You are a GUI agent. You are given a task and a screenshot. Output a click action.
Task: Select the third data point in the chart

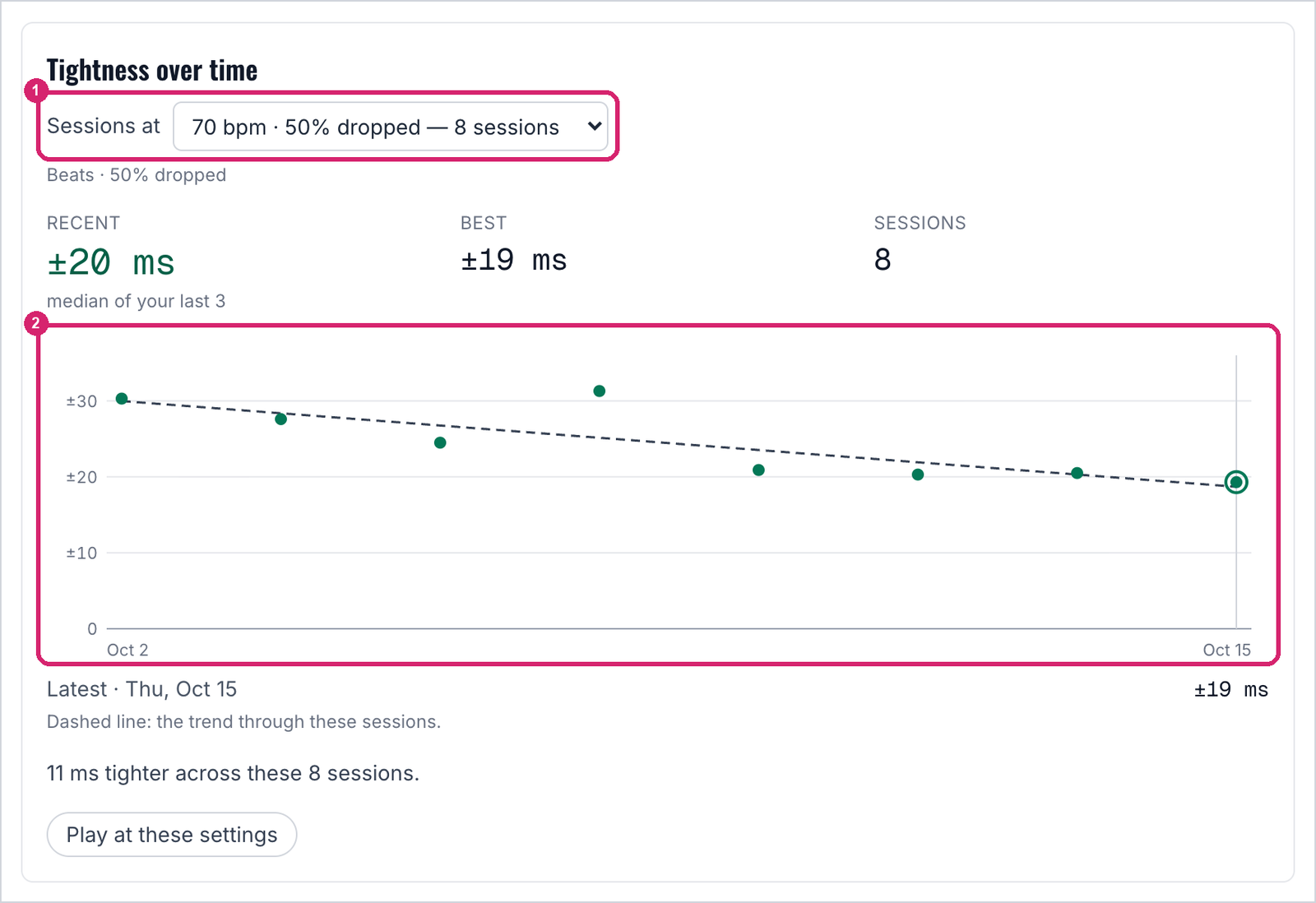coord(440,443)
